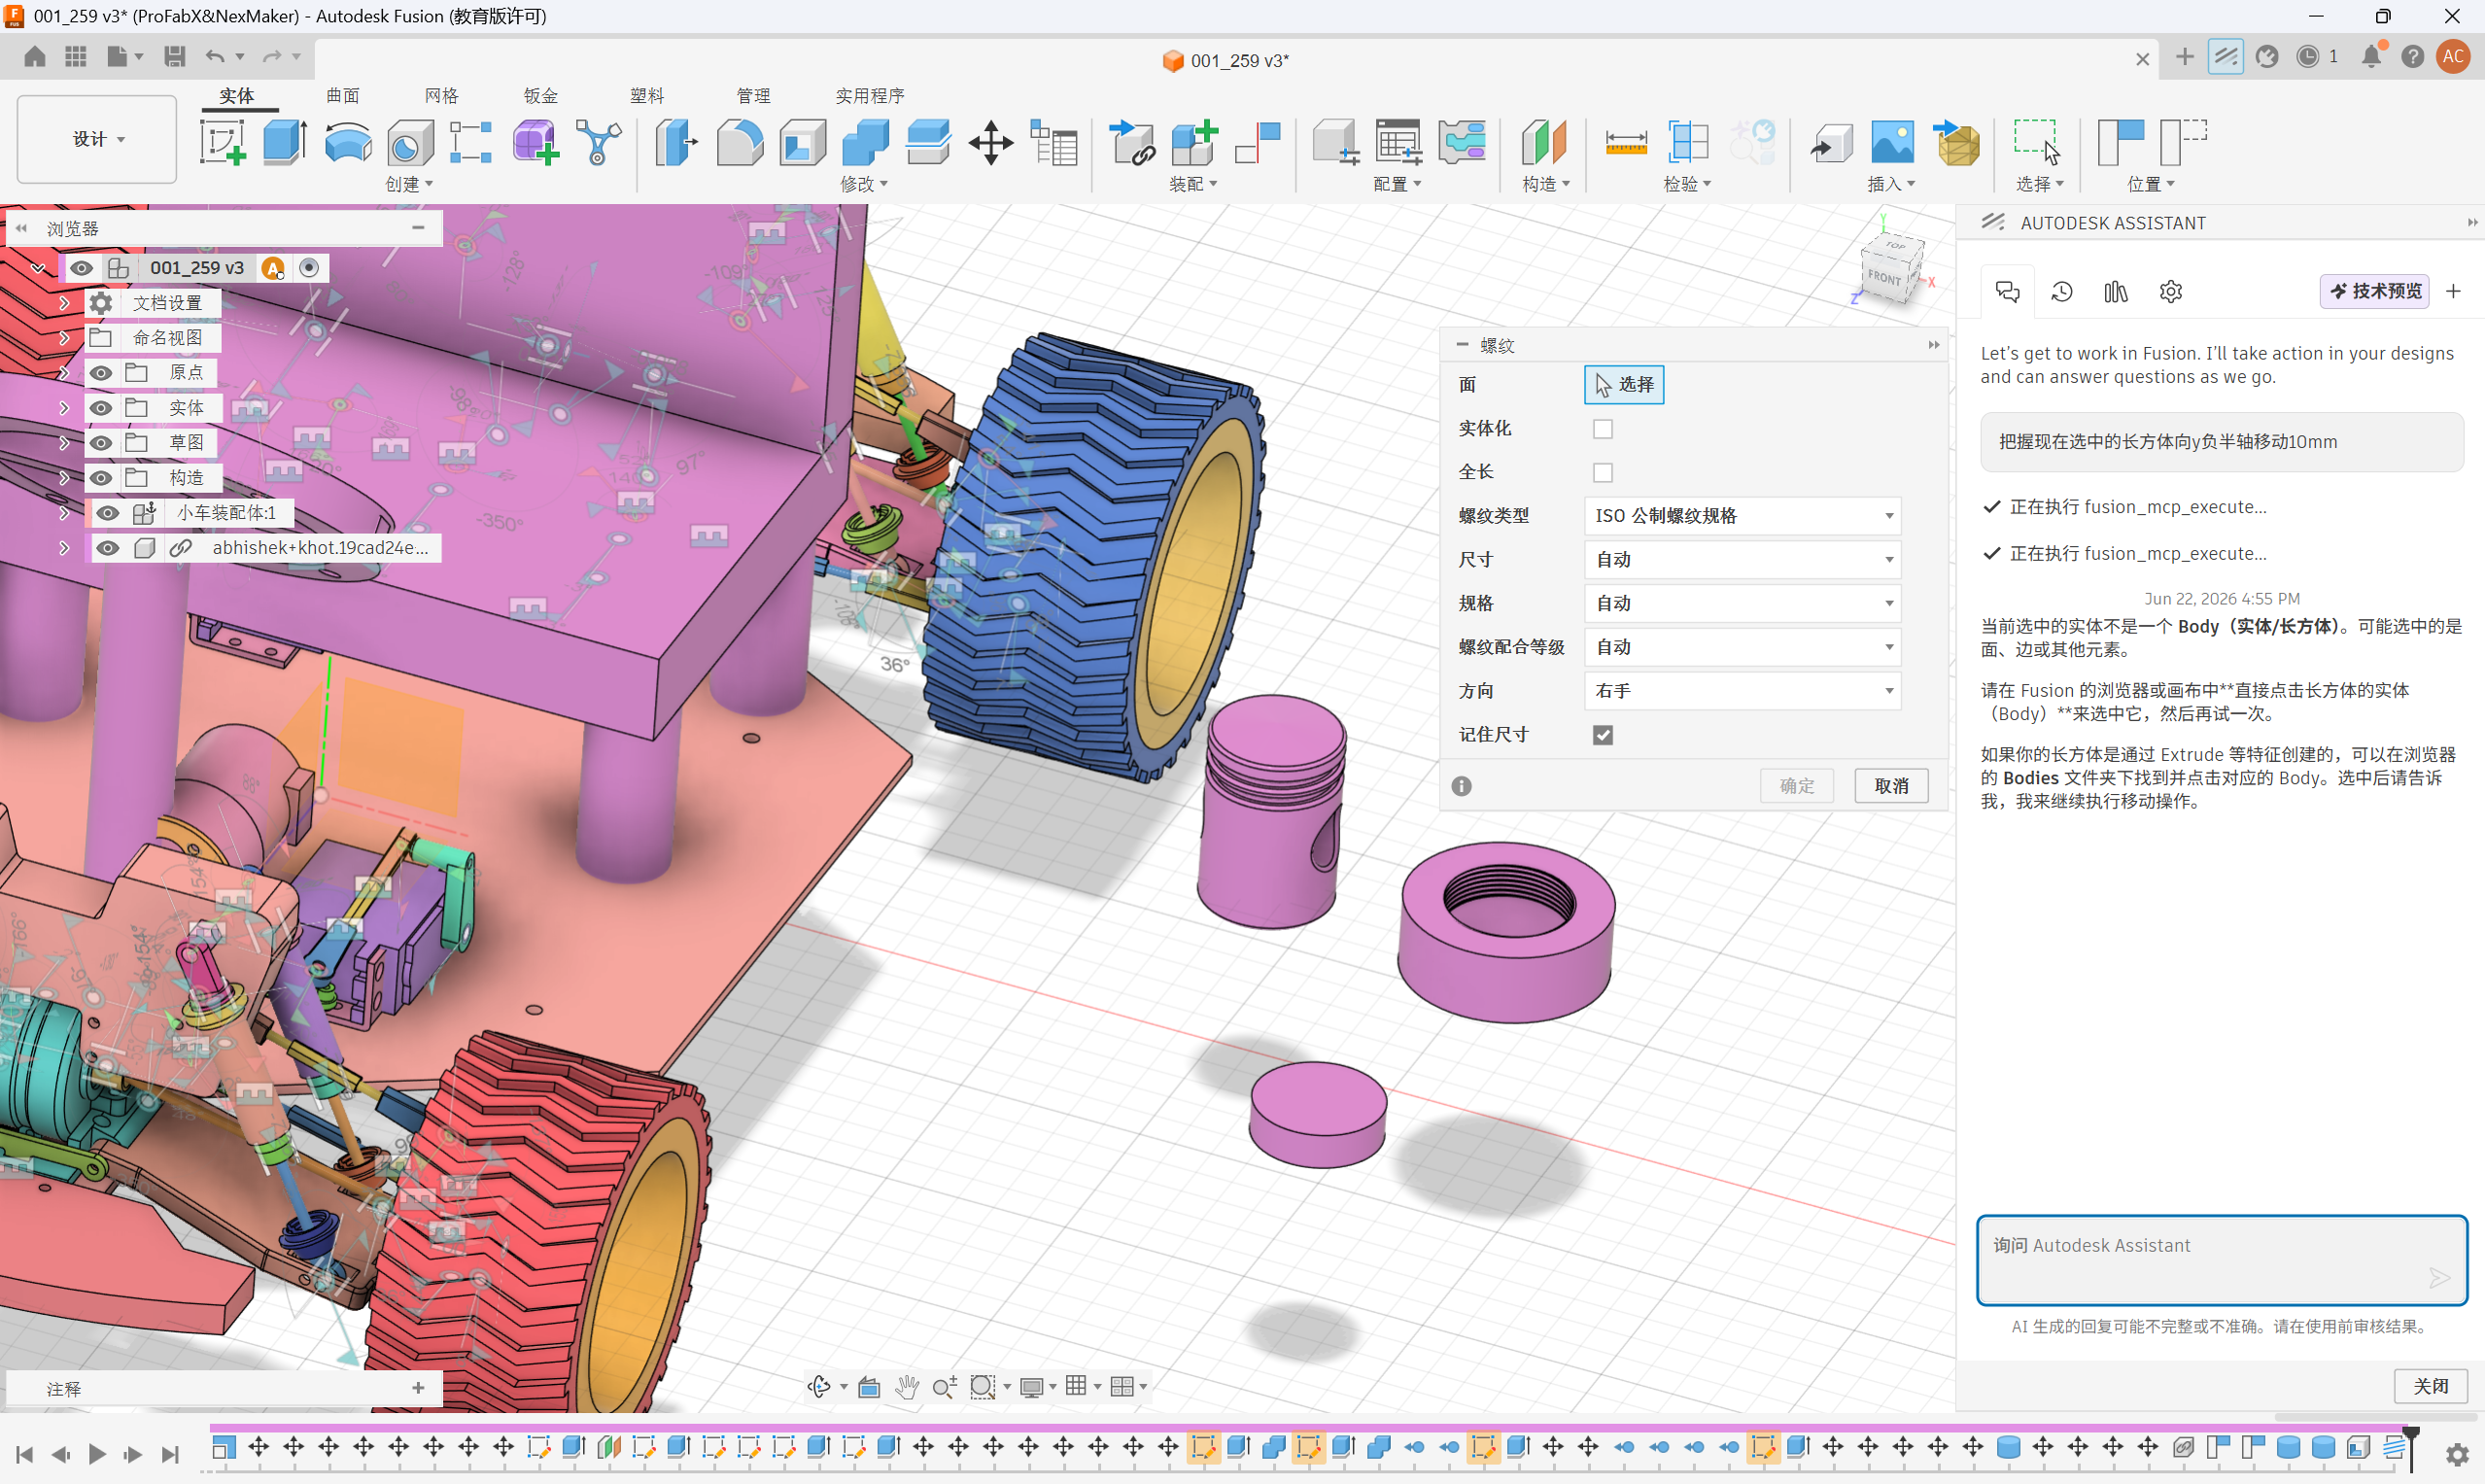
Task: Toggle visibility of 构造 folder
Action: tap(101, 478)
